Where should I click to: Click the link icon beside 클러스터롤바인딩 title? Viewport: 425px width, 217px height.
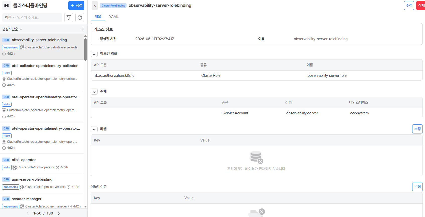point(7,6)
